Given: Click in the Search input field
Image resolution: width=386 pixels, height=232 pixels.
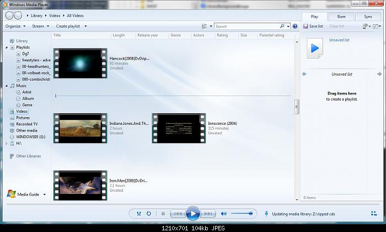Looking at the screenshot, I should coord(247,26).
